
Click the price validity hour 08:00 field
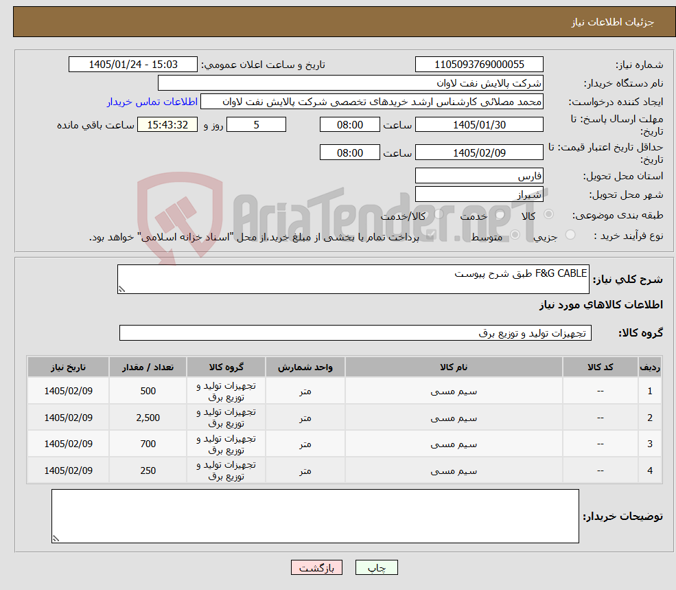(349, 152)
